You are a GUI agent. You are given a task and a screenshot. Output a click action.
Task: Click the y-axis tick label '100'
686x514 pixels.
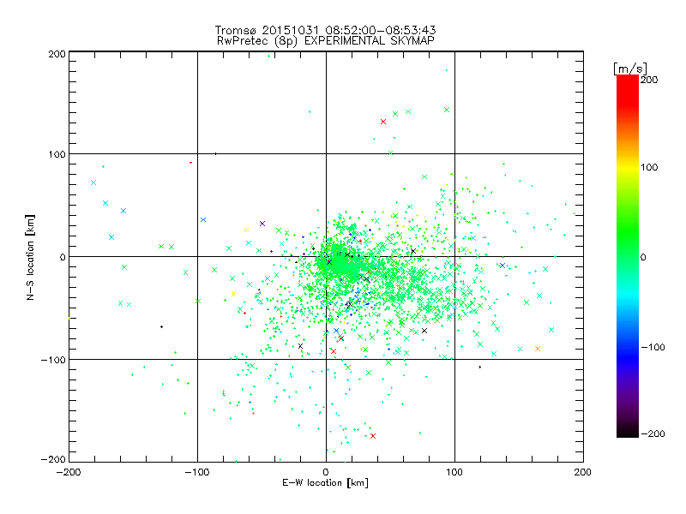point(57,154)
